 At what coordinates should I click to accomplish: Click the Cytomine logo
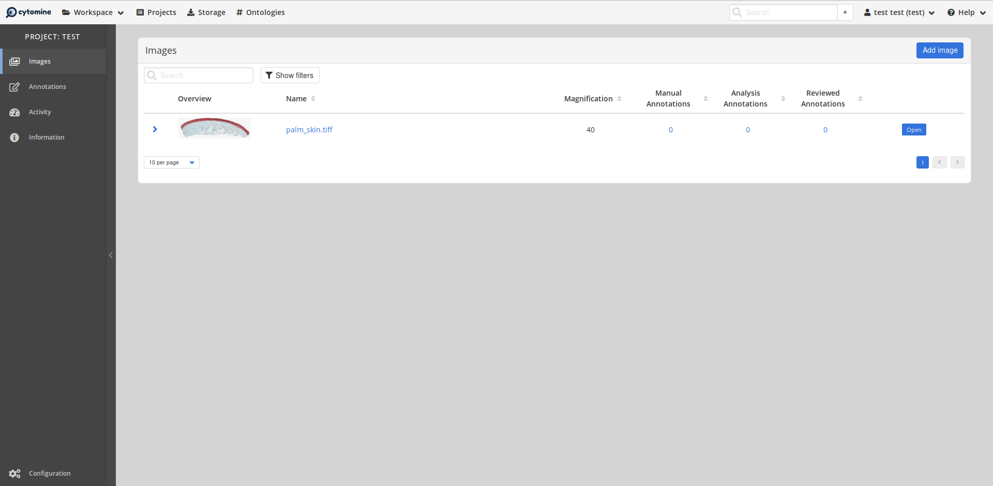point(28,12)
